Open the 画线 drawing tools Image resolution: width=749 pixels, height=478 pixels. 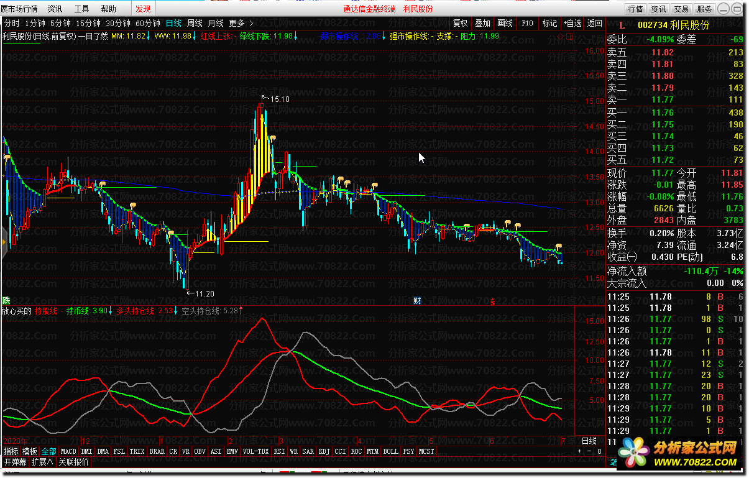[x=505, y=23]
